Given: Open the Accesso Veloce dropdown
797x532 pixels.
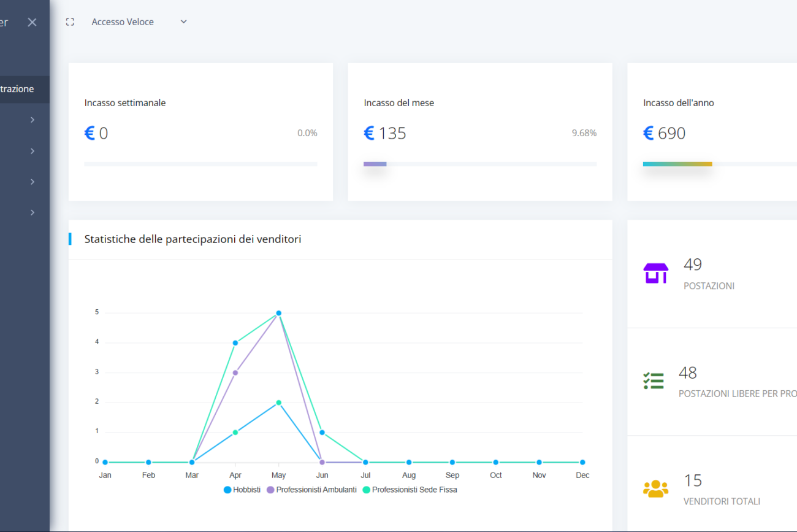Looking at the screenshot, I should tap(139, 22).
